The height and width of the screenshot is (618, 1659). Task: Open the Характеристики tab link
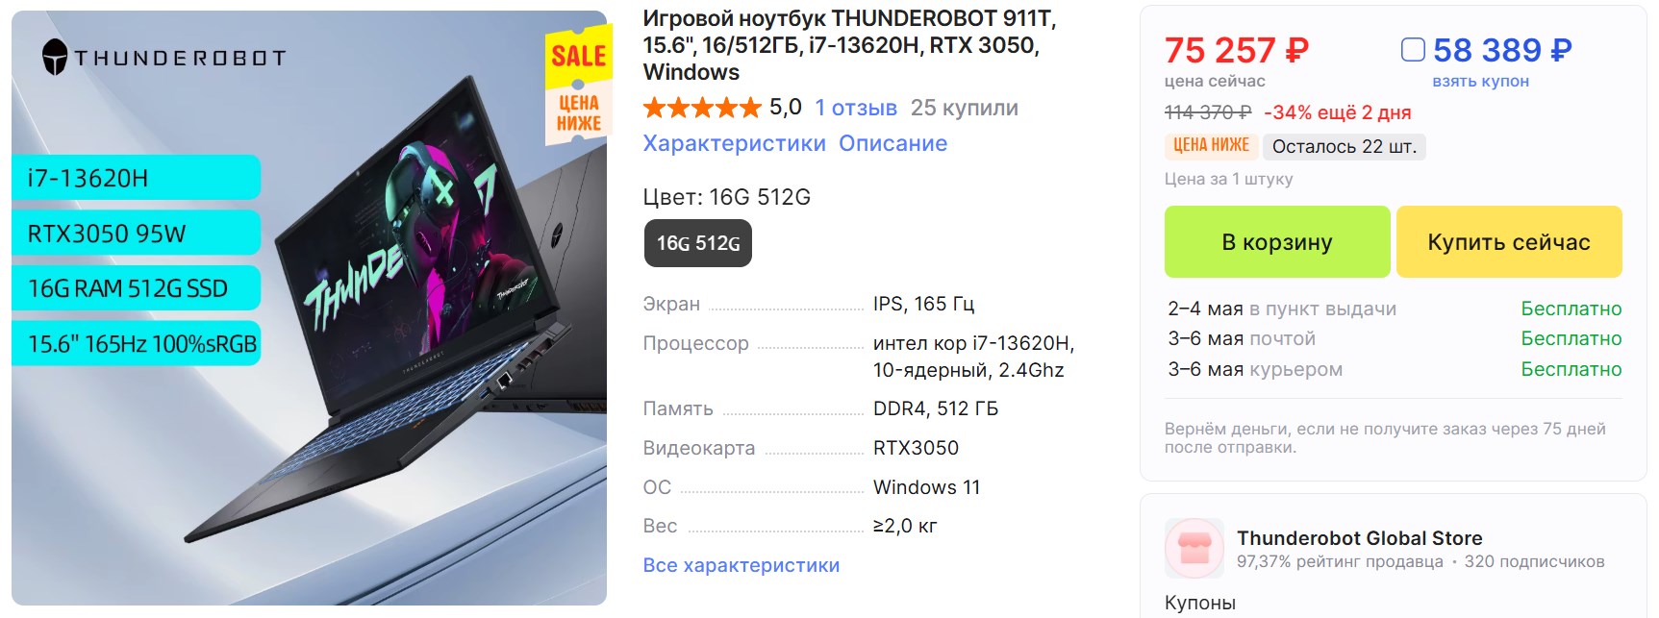click(734, 143)
